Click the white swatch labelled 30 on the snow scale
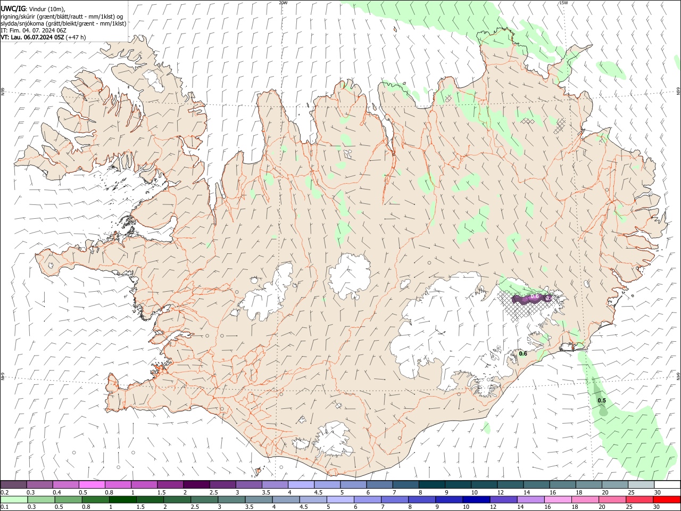This screenshot has width=681, height=511. 667,485
